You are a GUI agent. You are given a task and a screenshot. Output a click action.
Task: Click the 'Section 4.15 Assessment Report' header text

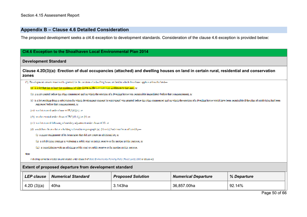pyautogui.click(x=50, y=15)
